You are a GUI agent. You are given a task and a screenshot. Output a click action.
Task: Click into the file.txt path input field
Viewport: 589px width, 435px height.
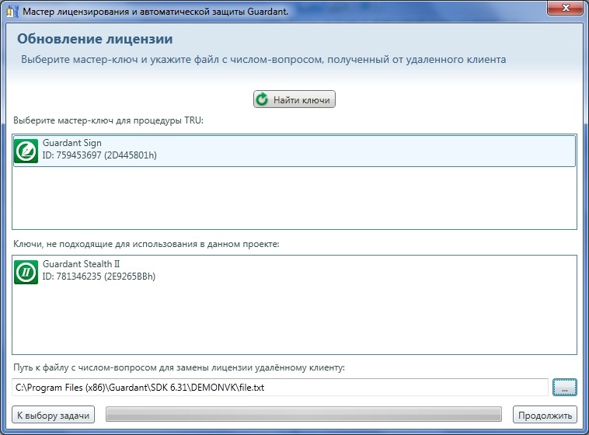pyautogui.click(x=280, y=387)
